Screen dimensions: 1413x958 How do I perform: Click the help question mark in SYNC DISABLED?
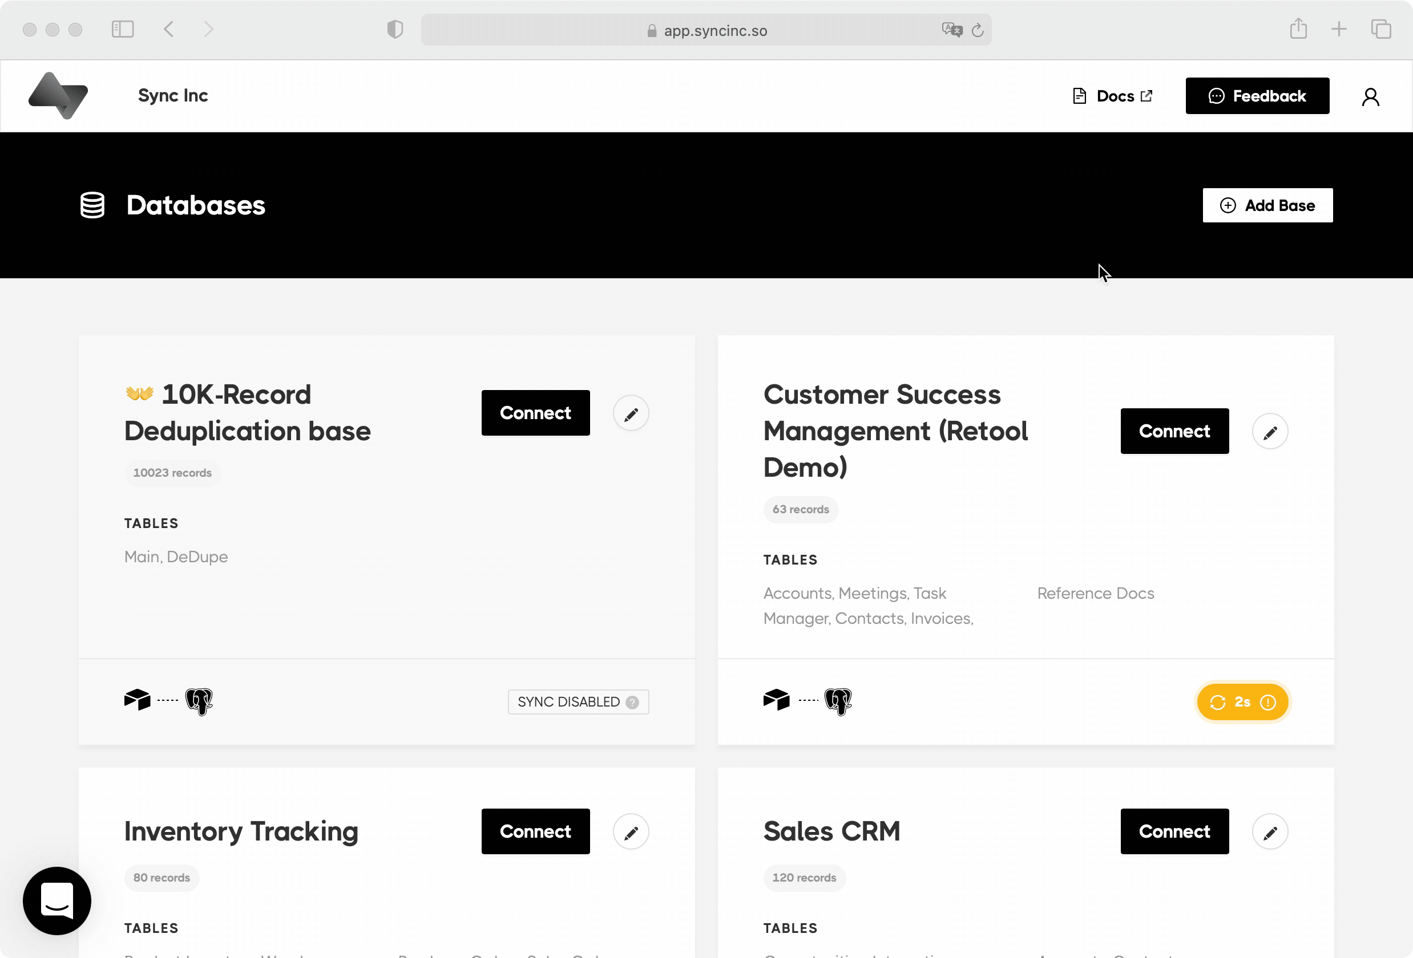[x=632, y=703]
